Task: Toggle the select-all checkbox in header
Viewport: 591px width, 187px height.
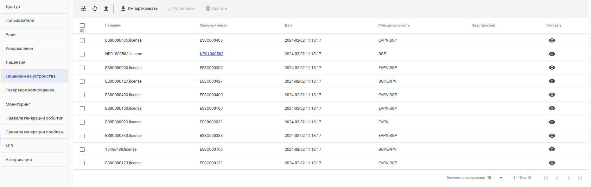Action: coord(82,26)
